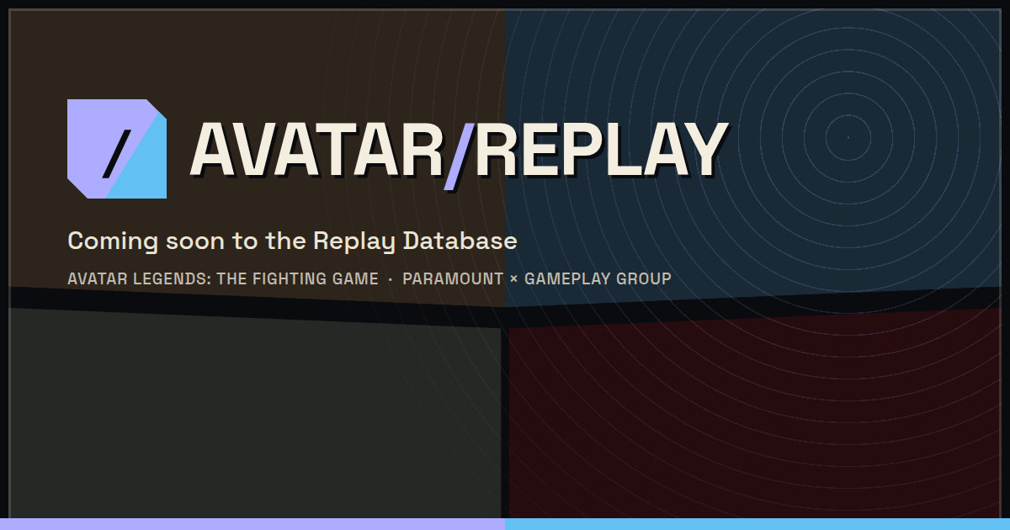
Task: Click "PARAMOUNT × GAMEPLAY GROUP" text
Action: click(537, 278)
